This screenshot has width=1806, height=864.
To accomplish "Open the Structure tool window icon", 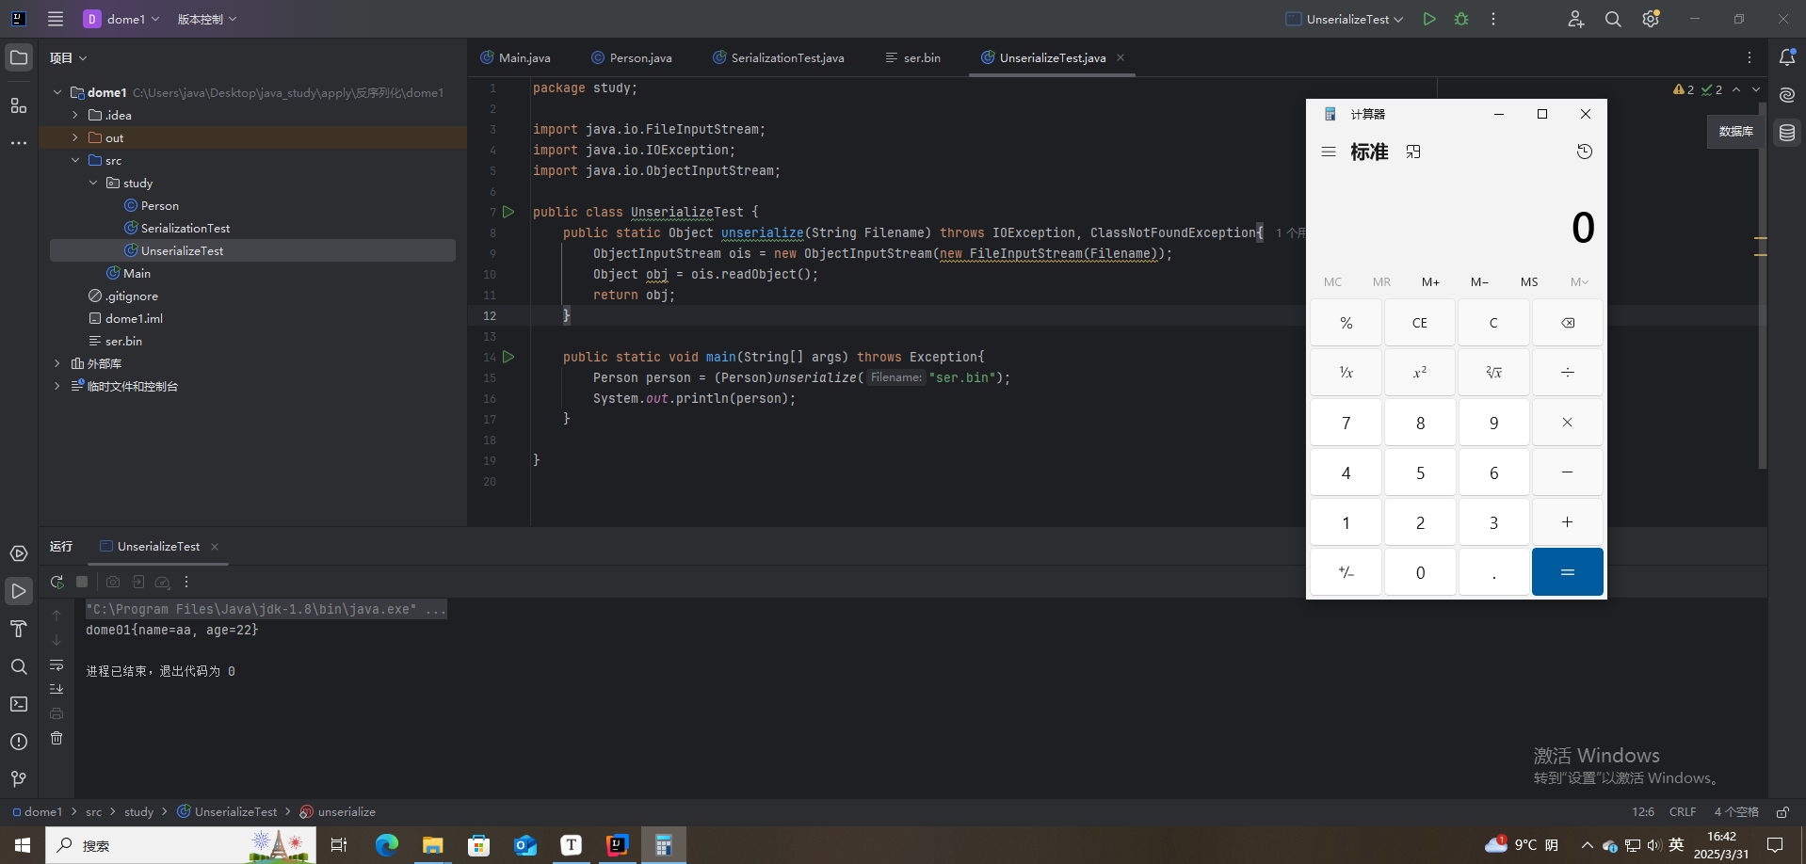I will click(x=19, y=105).
